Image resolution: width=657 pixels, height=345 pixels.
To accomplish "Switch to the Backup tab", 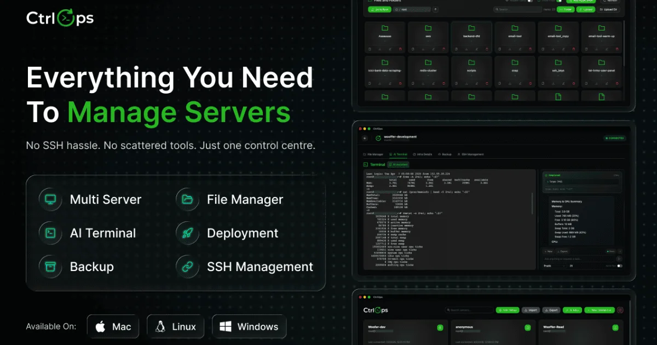I will click(445, 154).
